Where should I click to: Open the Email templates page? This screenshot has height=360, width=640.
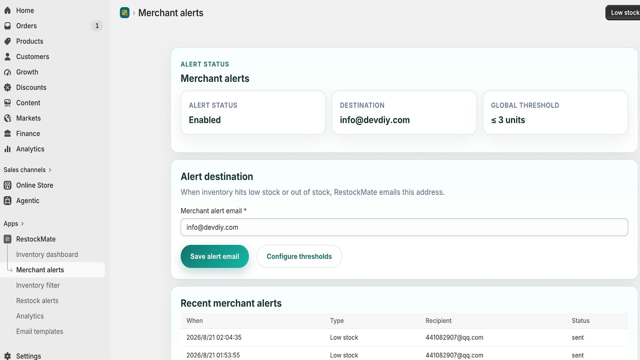pyautogui.click(x=40, y=332)
